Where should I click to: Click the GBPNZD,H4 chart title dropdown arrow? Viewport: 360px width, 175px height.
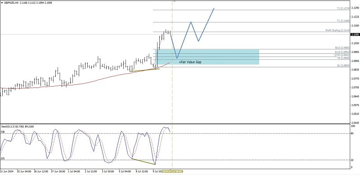(2, 3)
